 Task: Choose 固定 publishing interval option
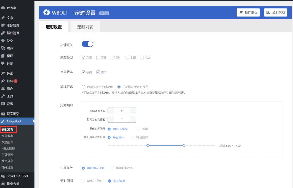139,129
